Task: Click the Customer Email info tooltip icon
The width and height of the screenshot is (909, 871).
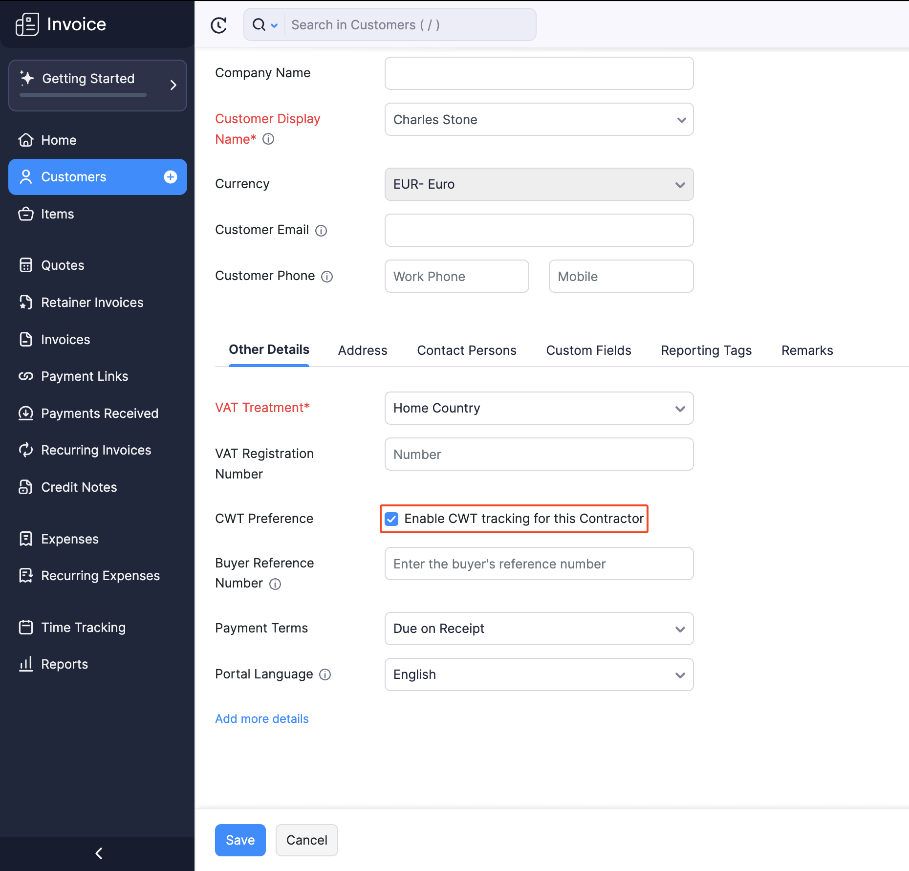Action: pyautogui.click(x=321, y=230)
